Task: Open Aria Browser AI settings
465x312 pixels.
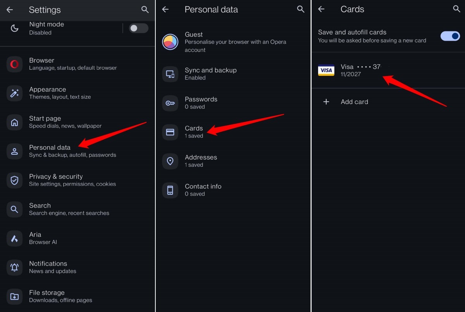Action: pyautogui.click(x=77, y=238)
